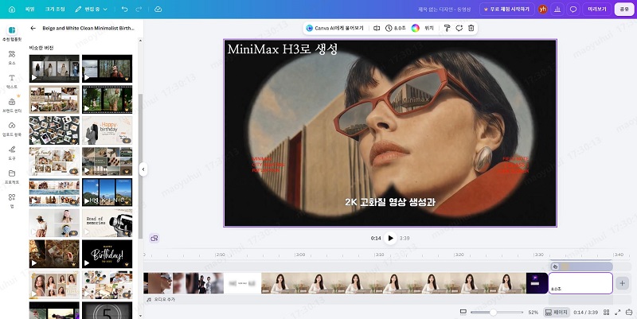The image size is (637, 319).
Task: Open the 파일 menu
Action: tap(29, 9)
